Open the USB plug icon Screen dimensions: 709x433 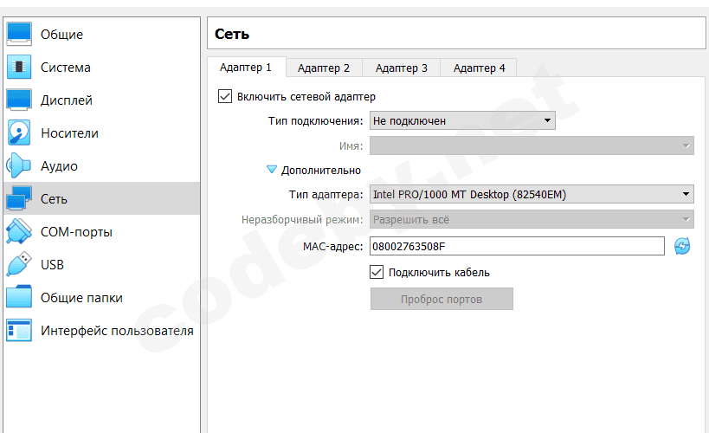(x=19, y=264)
